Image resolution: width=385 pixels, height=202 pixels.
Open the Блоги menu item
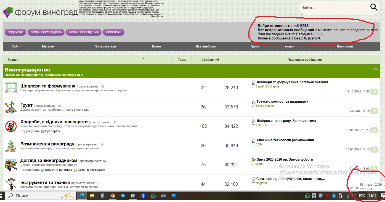(156, 46)
